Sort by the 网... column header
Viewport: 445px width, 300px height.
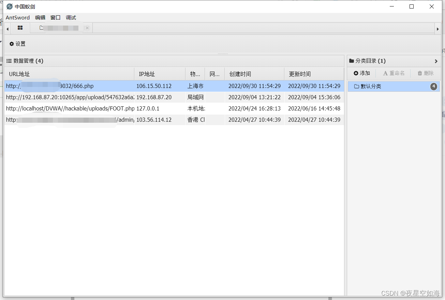pyautogui.click(x=215, y=74)
